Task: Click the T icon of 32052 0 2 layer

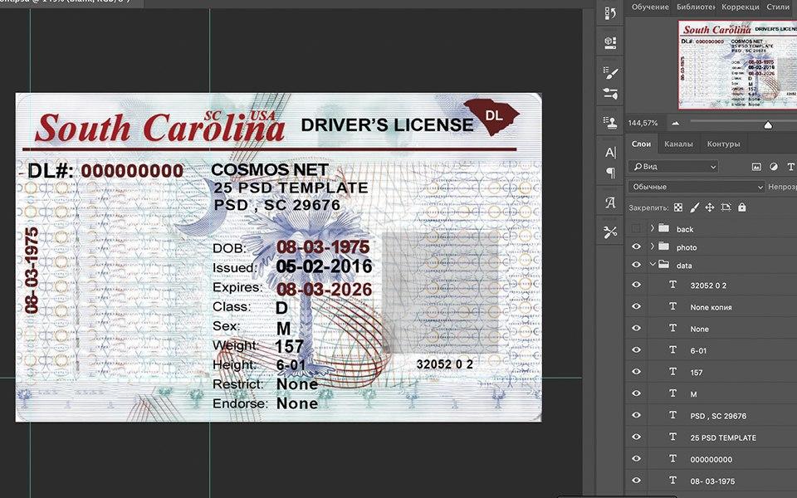Action: click(x=673, y=285)
